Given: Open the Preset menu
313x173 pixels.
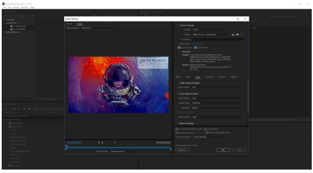Looking at the screenshot, I should [16, 8].
